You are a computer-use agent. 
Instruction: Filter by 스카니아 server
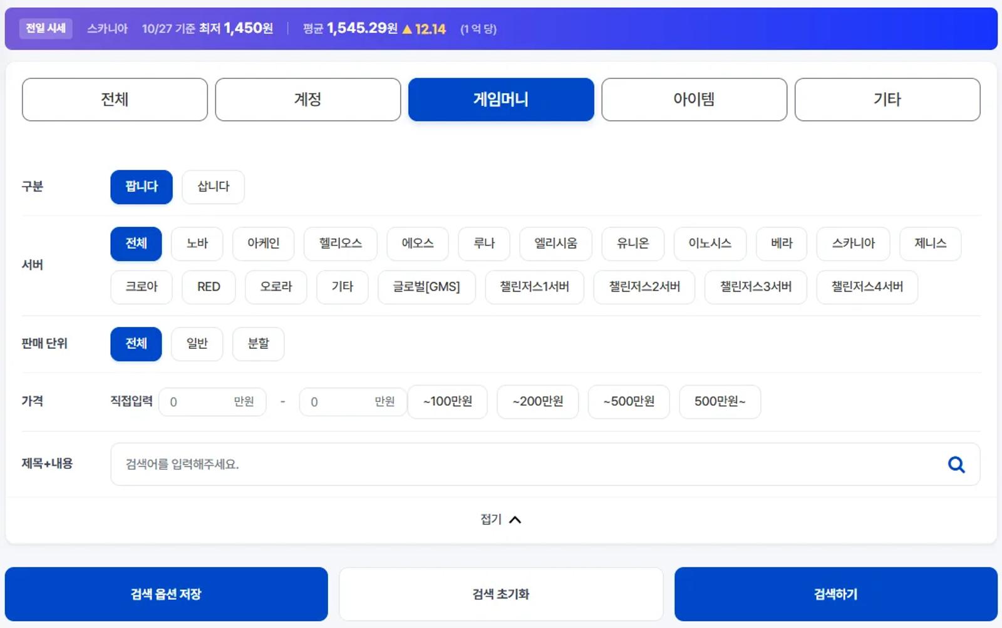point(854,244)
